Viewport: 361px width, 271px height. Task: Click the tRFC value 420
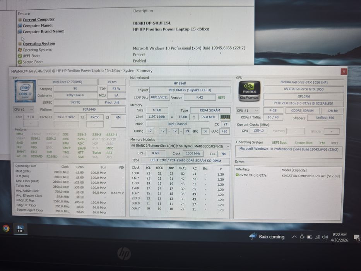[224, 131]
